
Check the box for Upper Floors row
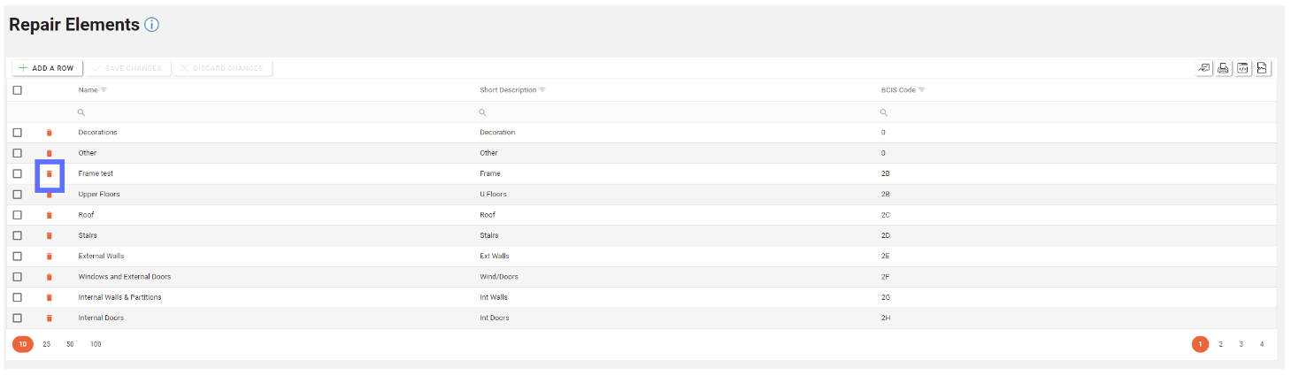point(17,194)
